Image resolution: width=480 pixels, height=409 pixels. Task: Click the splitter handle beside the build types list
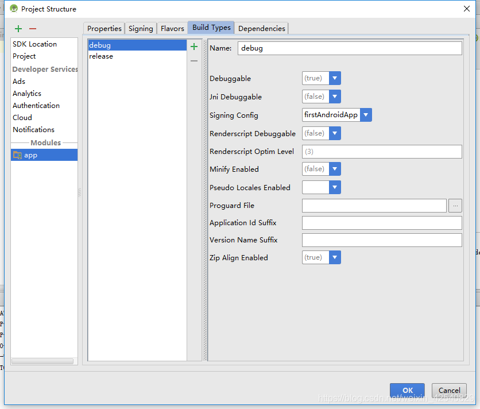pos(205,200)
